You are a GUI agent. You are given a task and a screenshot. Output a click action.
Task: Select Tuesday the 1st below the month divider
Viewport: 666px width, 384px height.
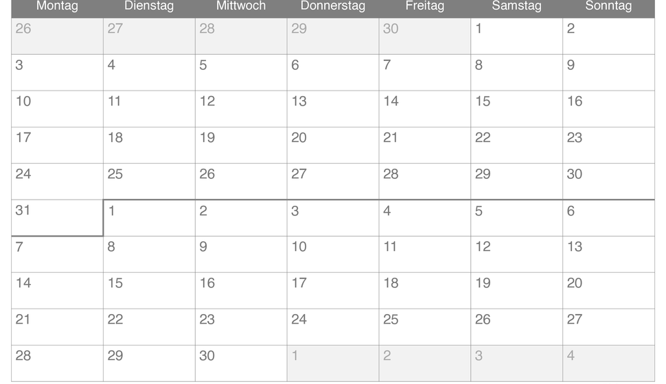149,217
